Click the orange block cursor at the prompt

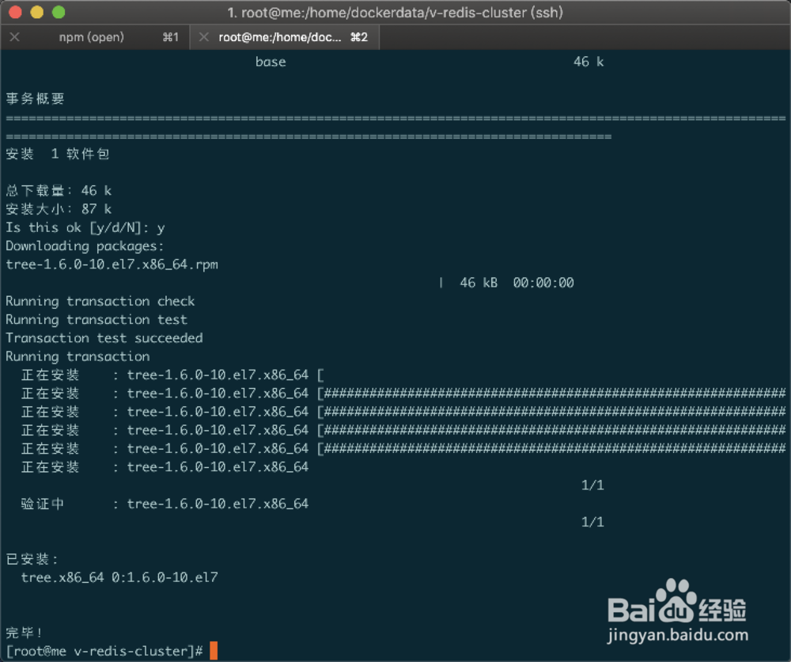click(212, 650)
